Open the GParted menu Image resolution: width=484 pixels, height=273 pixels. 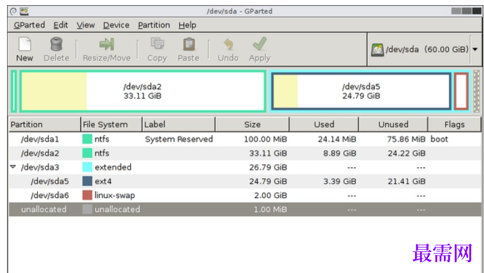(29, 25)
